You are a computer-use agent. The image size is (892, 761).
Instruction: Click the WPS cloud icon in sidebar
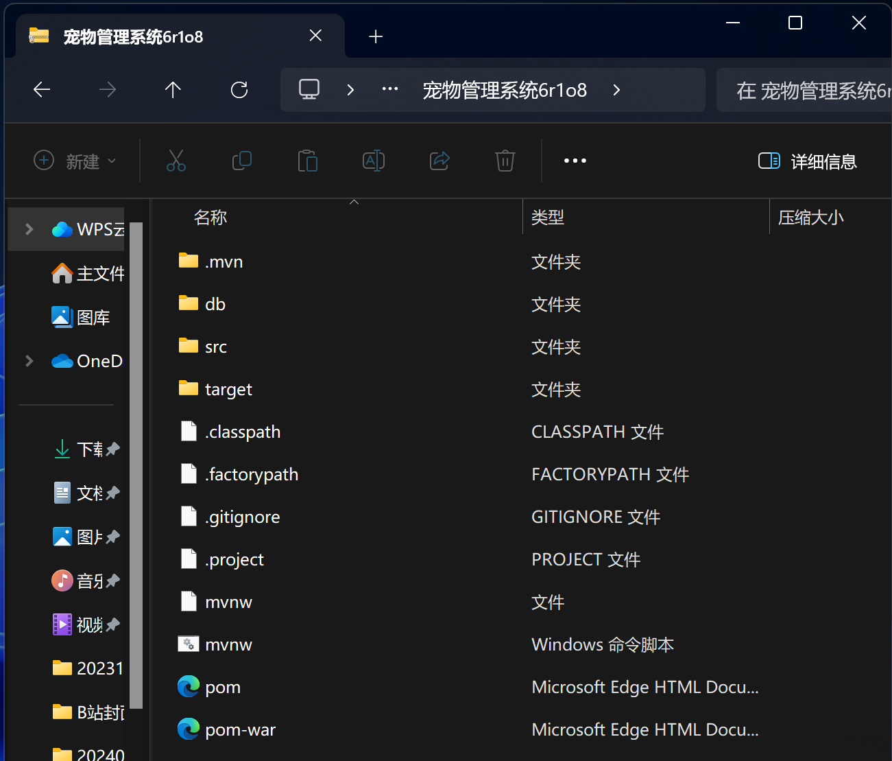click(x=62, y=229)
